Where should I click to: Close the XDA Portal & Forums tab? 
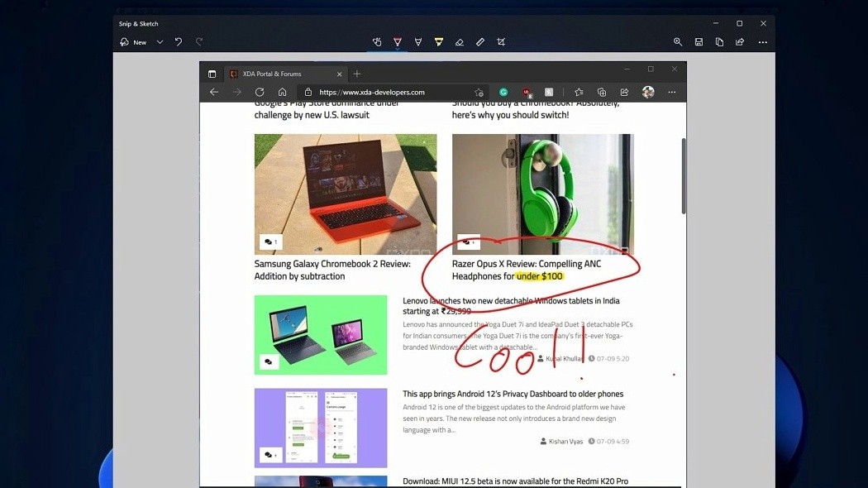(x=339, y=74)
